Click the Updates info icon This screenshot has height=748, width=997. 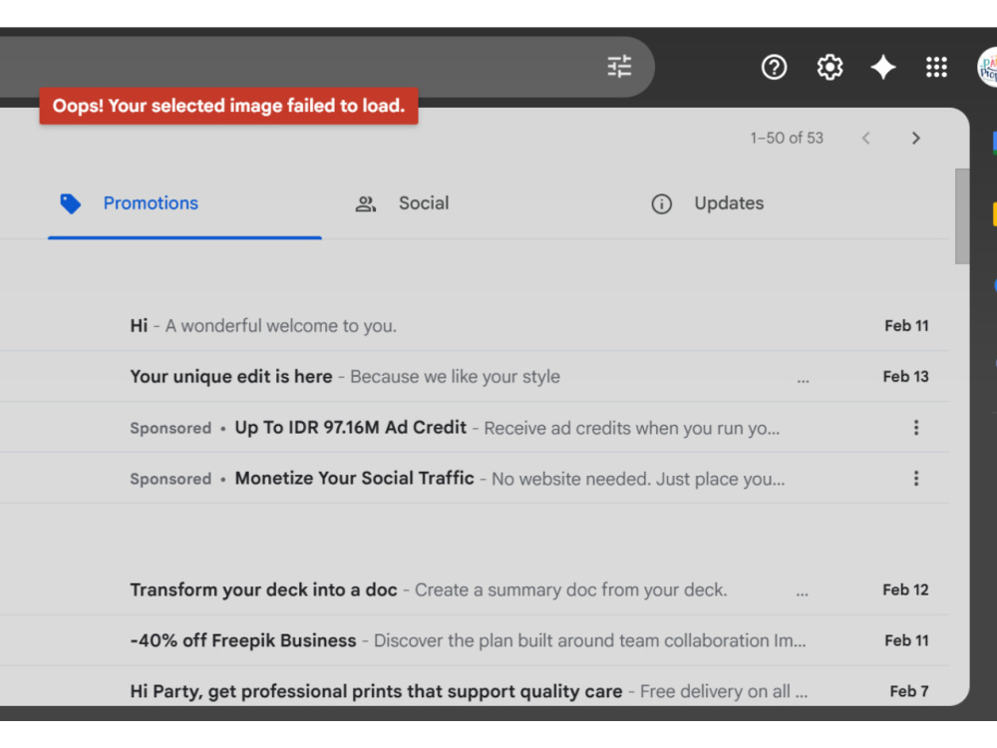[x=661, y=203]
